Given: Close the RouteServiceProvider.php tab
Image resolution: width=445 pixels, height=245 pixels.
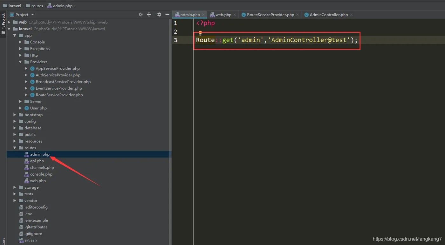Looking at the screenshot, I should [x=298, y=15].
